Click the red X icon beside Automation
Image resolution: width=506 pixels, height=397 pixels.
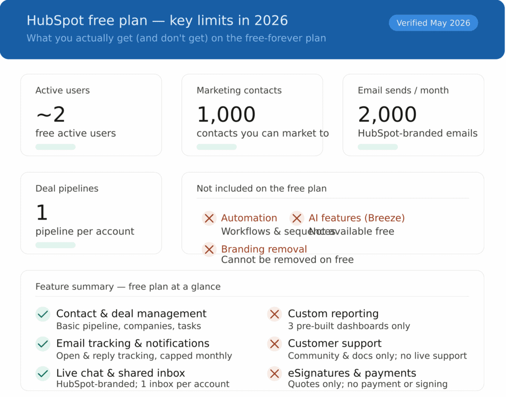(x=209, y=219)
